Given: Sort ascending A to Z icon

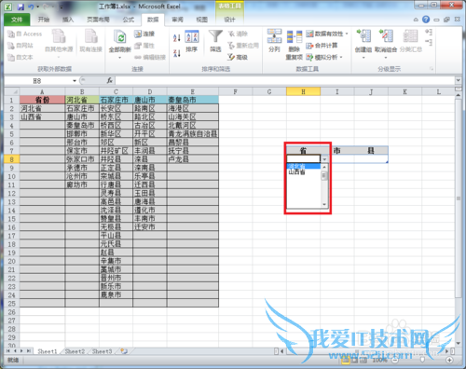Looking at the screenshot, I should click(x=177, y=38).
